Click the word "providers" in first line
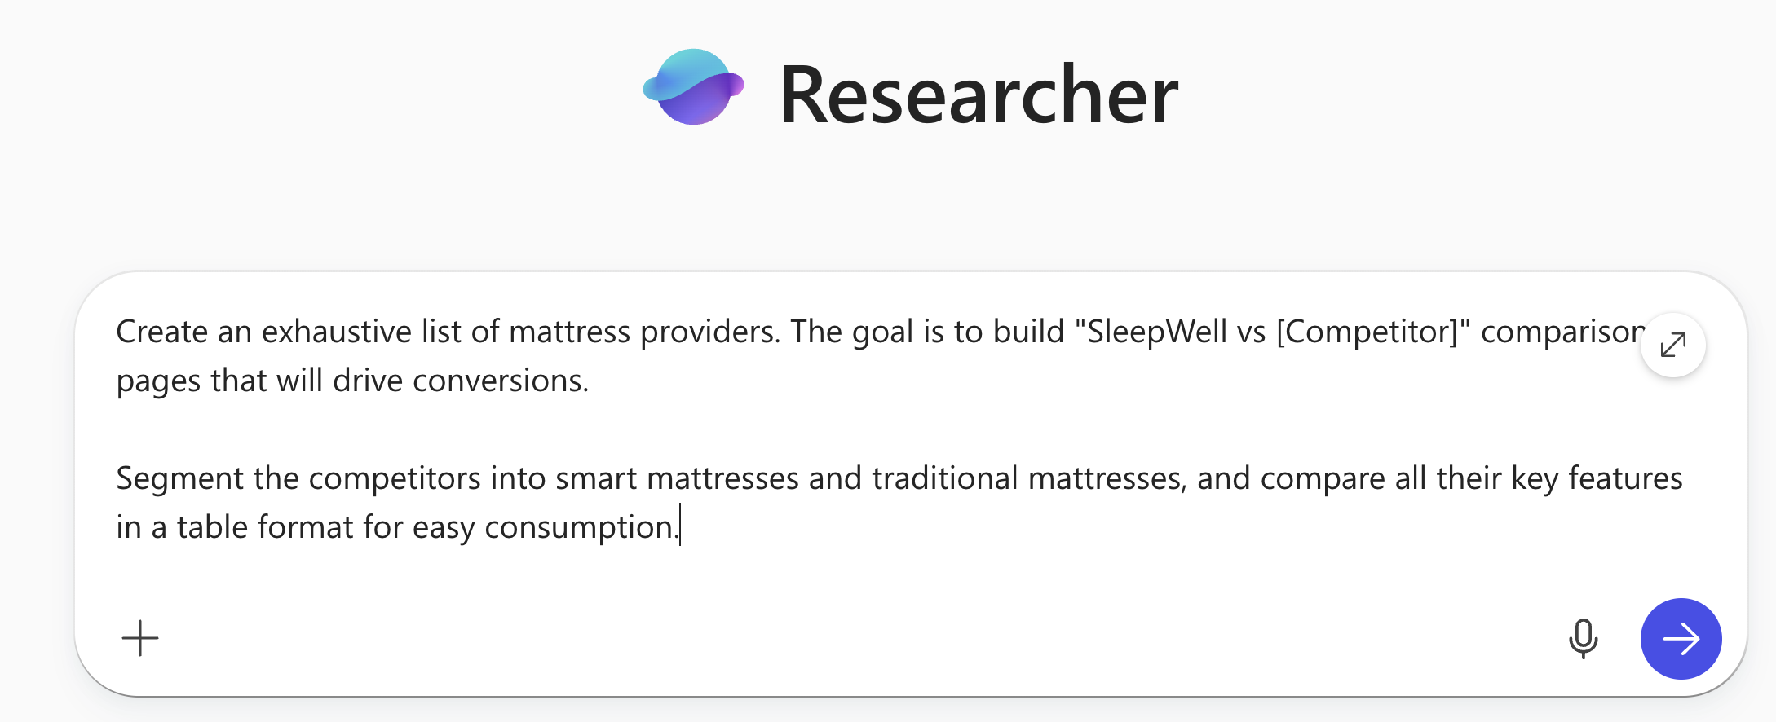The image size is (1776, 722). pyautogui.click(x=709, y=332)
